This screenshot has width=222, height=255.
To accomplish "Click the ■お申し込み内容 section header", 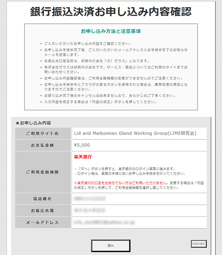I will tap(33, 123).
